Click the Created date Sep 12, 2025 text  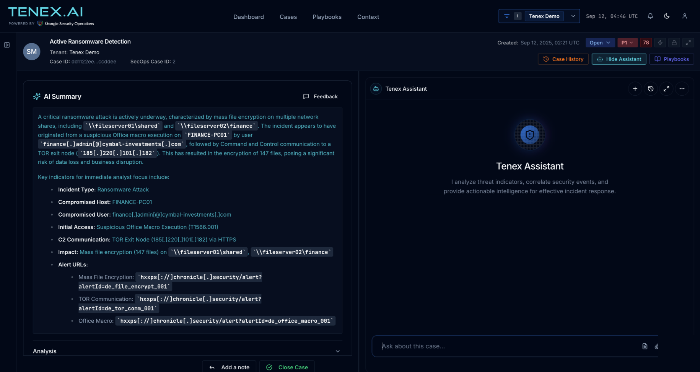coord(550,43)
